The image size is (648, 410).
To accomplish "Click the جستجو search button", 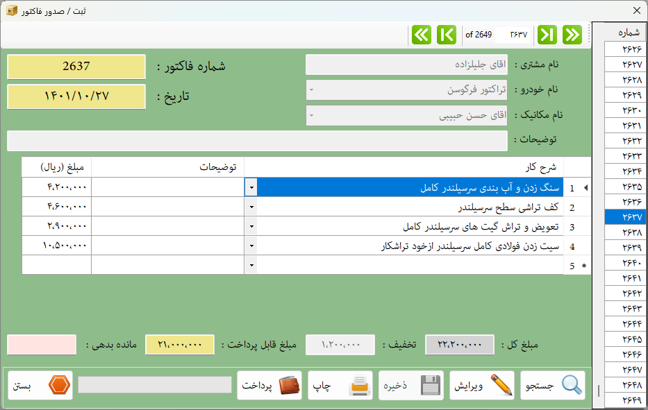I will tap(552, 385).
